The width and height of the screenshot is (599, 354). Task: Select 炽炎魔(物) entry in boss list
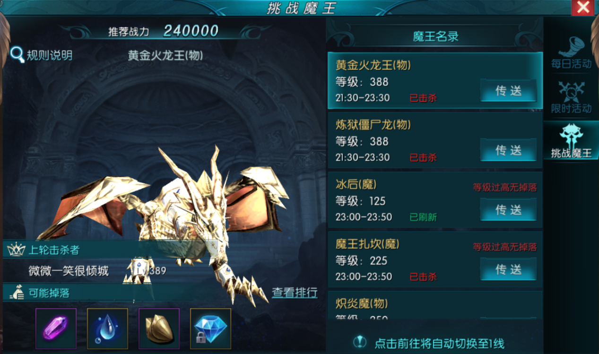click(435, 306)
